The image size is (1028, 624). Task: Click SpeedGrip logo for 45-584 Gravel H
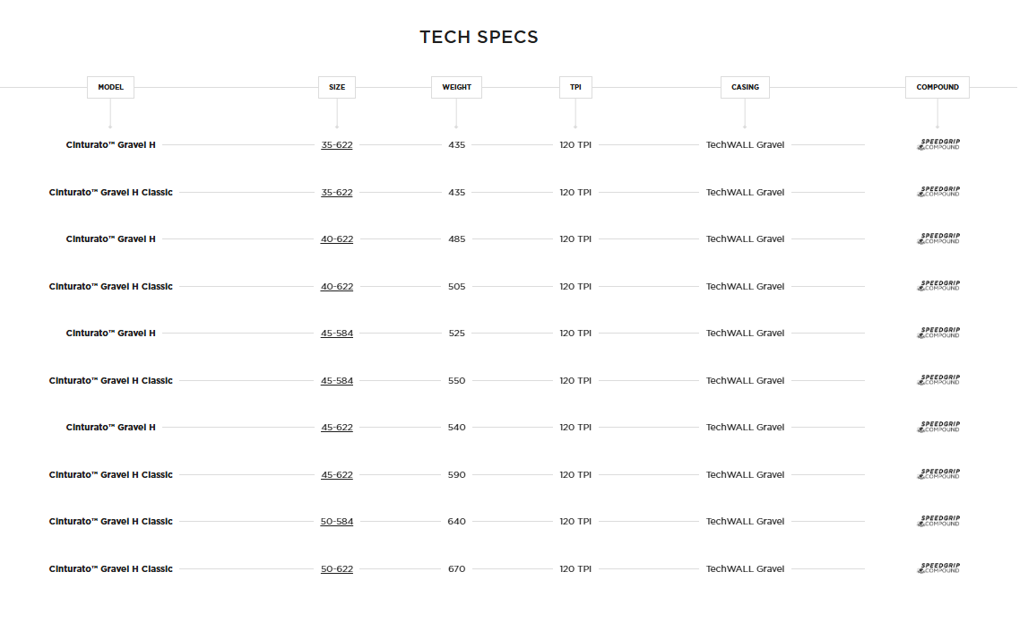938,333
